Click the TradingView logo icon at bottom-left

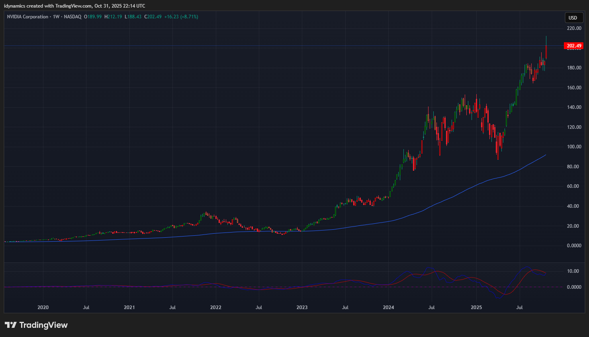click(x=11, y=325)
